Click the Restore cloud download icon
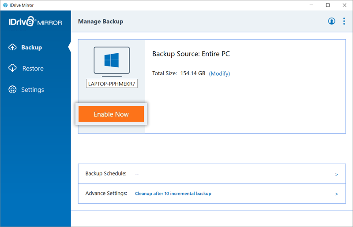Viewport: 353px width, 227px height. click(x=13, y=68)
